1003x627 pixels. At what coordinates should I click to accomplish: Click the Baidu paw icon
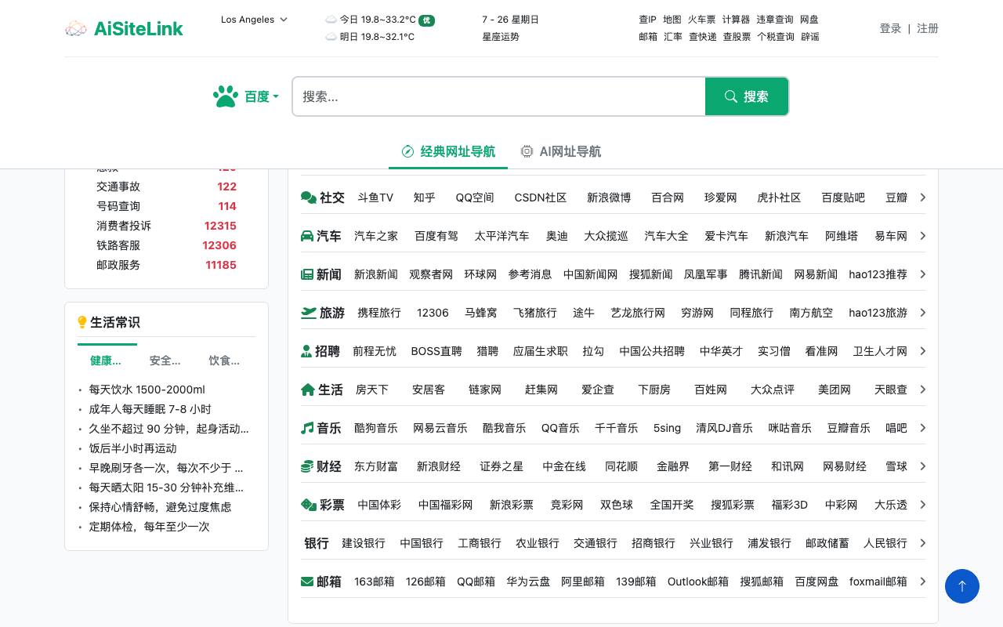click(x=226, y=96)
